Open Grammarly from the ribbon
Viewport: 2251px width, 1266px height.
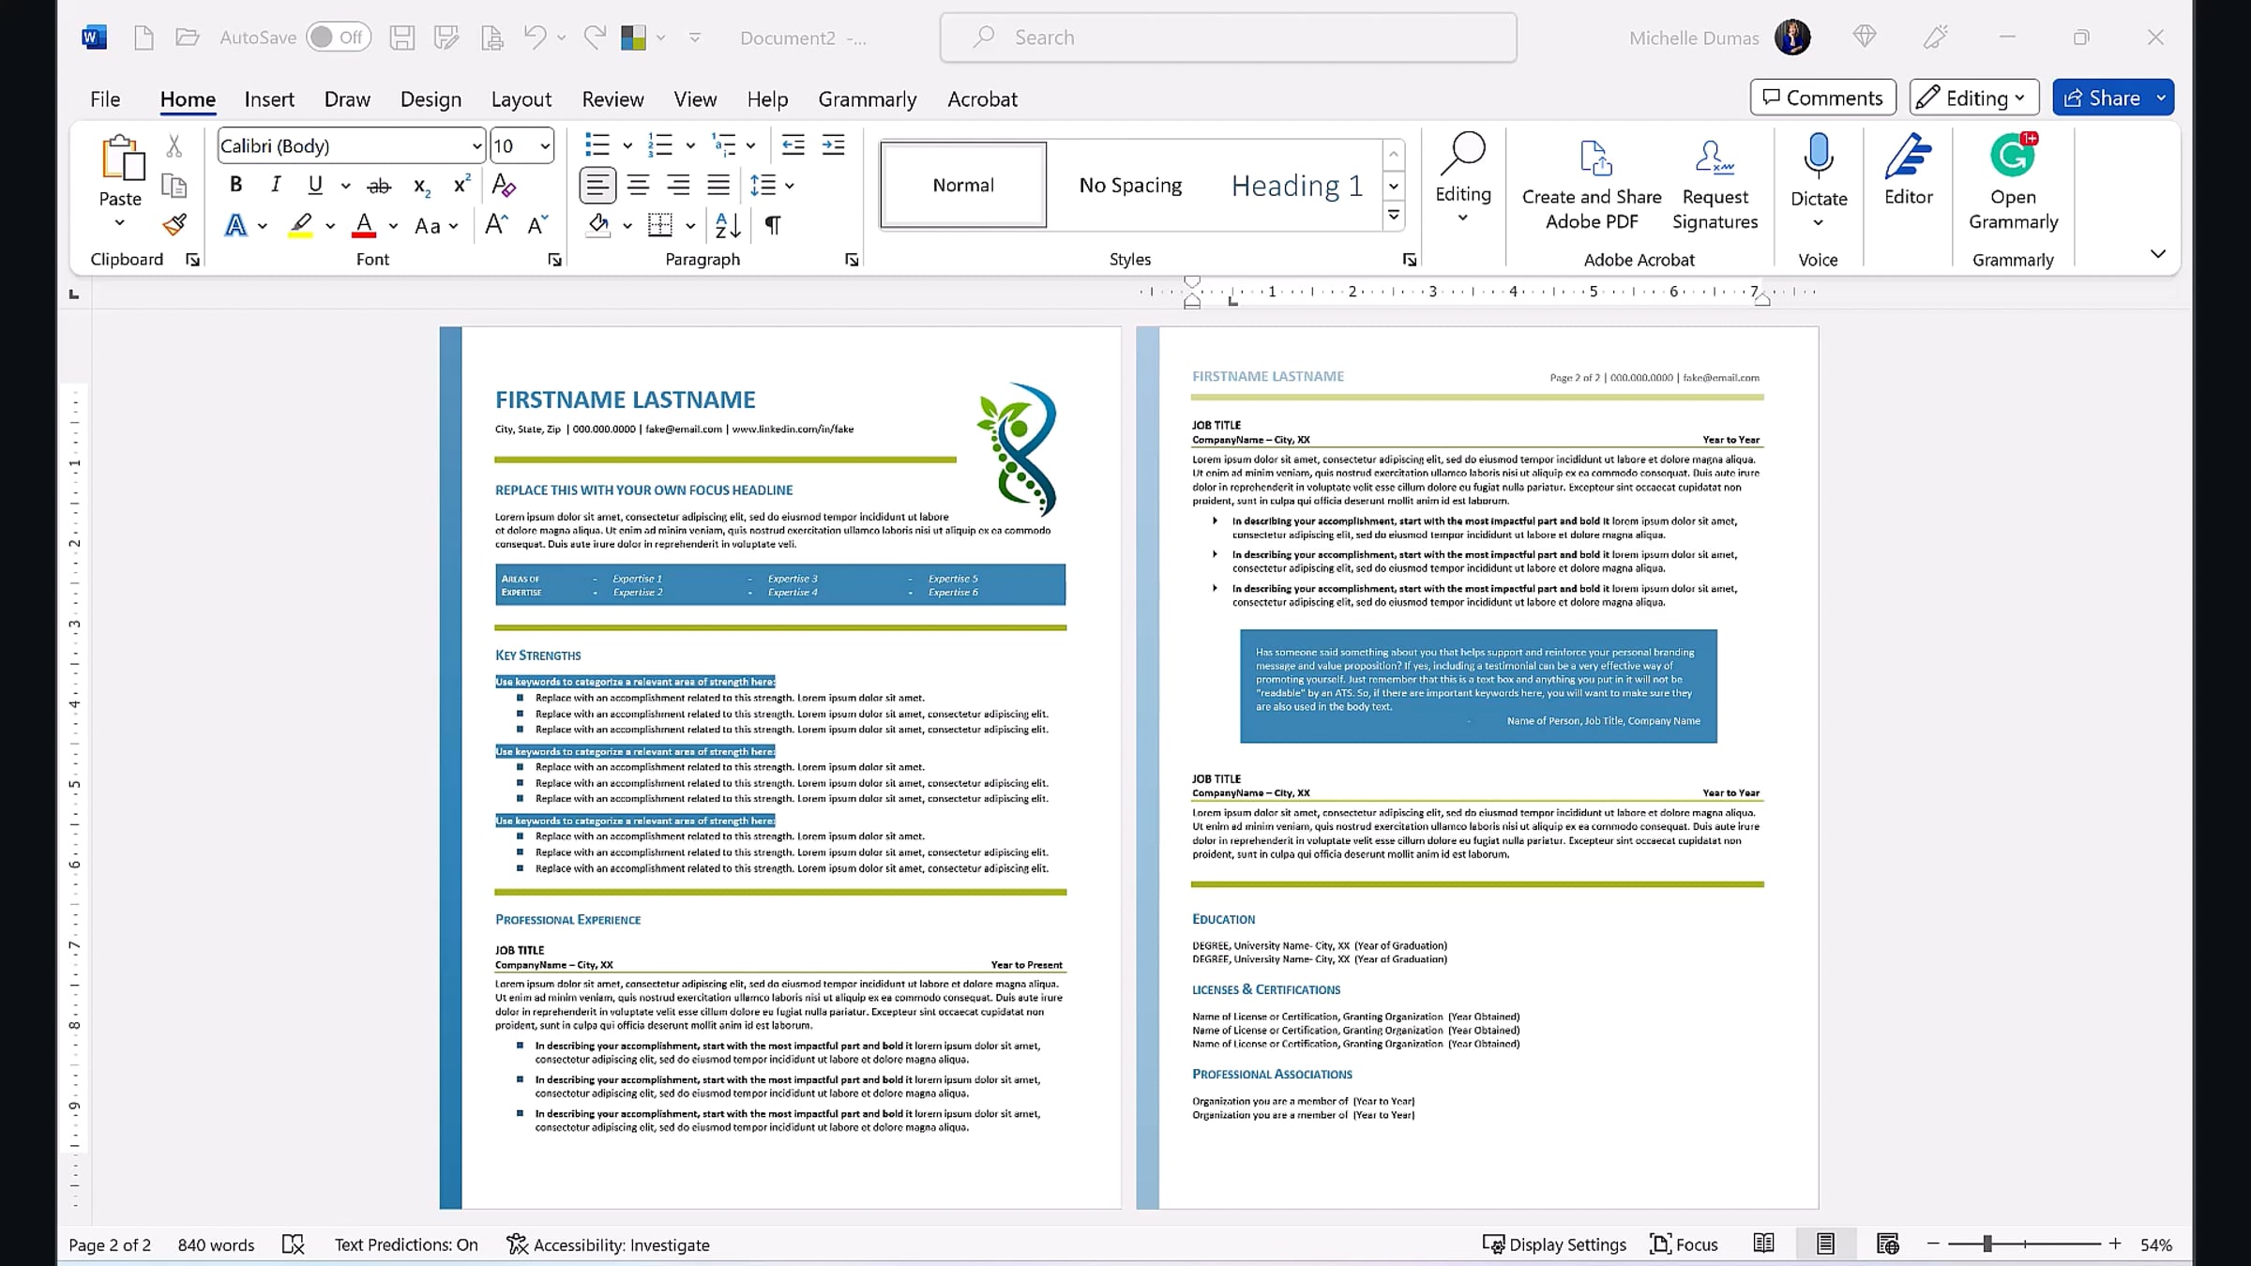(x=2013, y=182)
